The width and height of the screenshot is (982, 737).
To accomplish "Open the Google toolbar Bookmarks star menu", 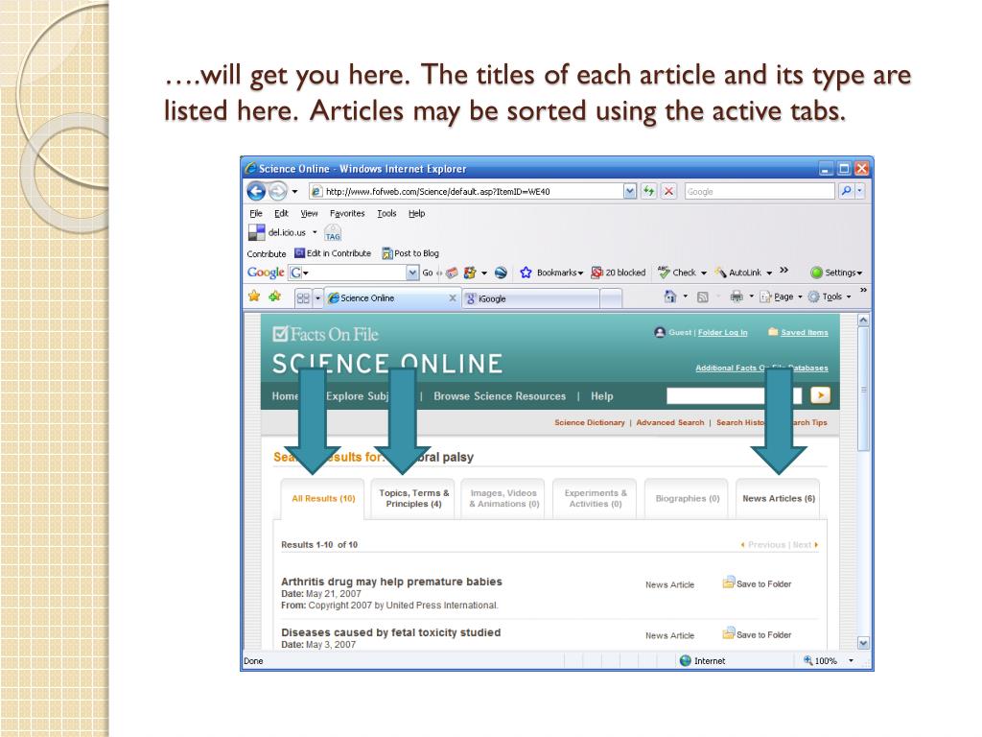I will [x=551, y=273].
